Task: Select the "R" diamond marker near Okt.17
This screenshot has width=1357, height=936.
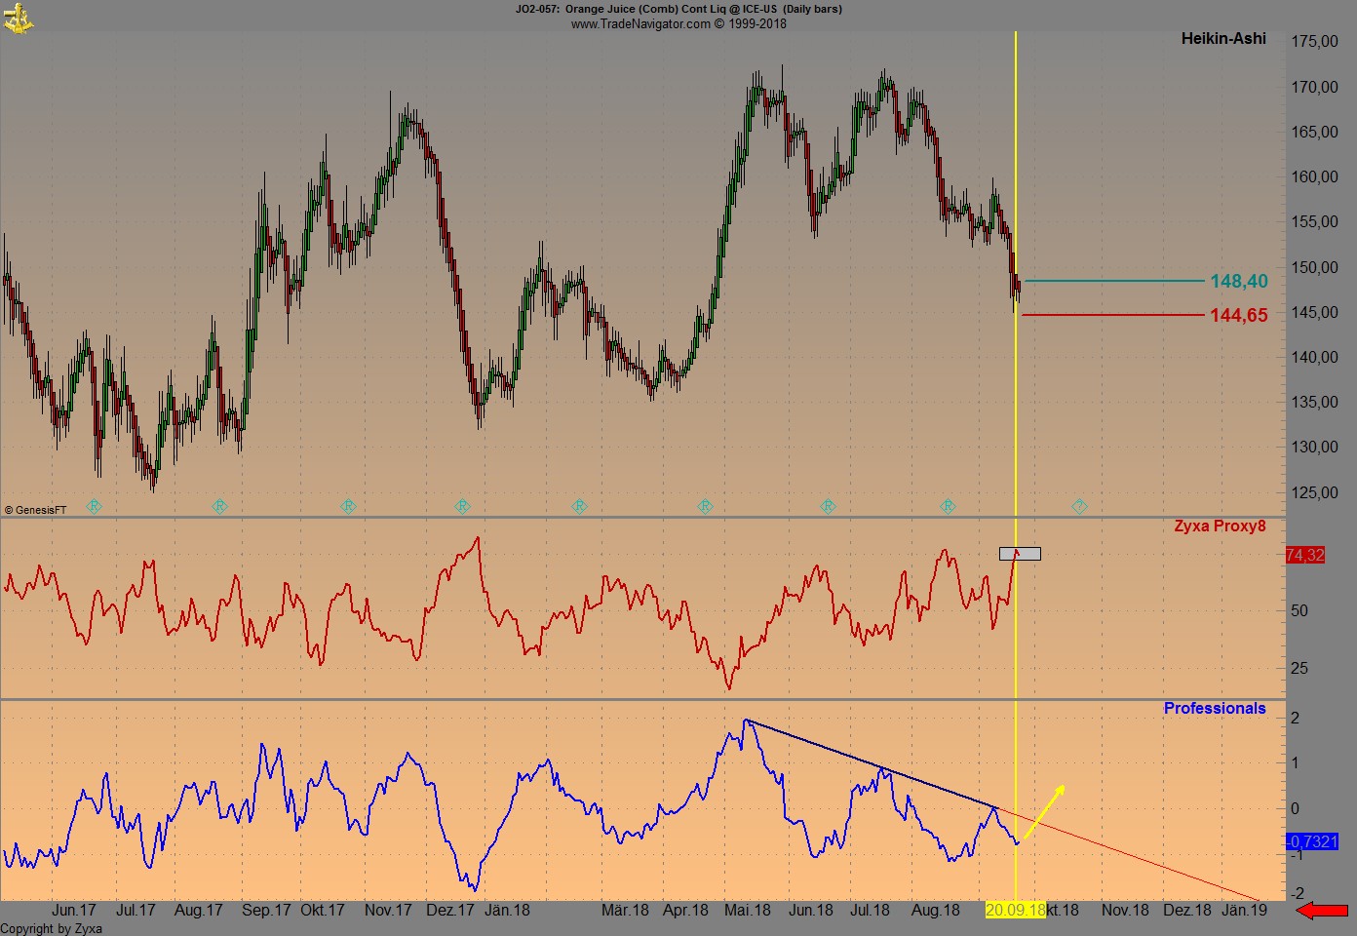Action: coord(347,506)
